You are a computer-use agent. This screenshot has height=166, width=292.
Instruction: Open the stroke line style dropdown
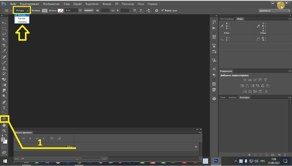[89, 11]
